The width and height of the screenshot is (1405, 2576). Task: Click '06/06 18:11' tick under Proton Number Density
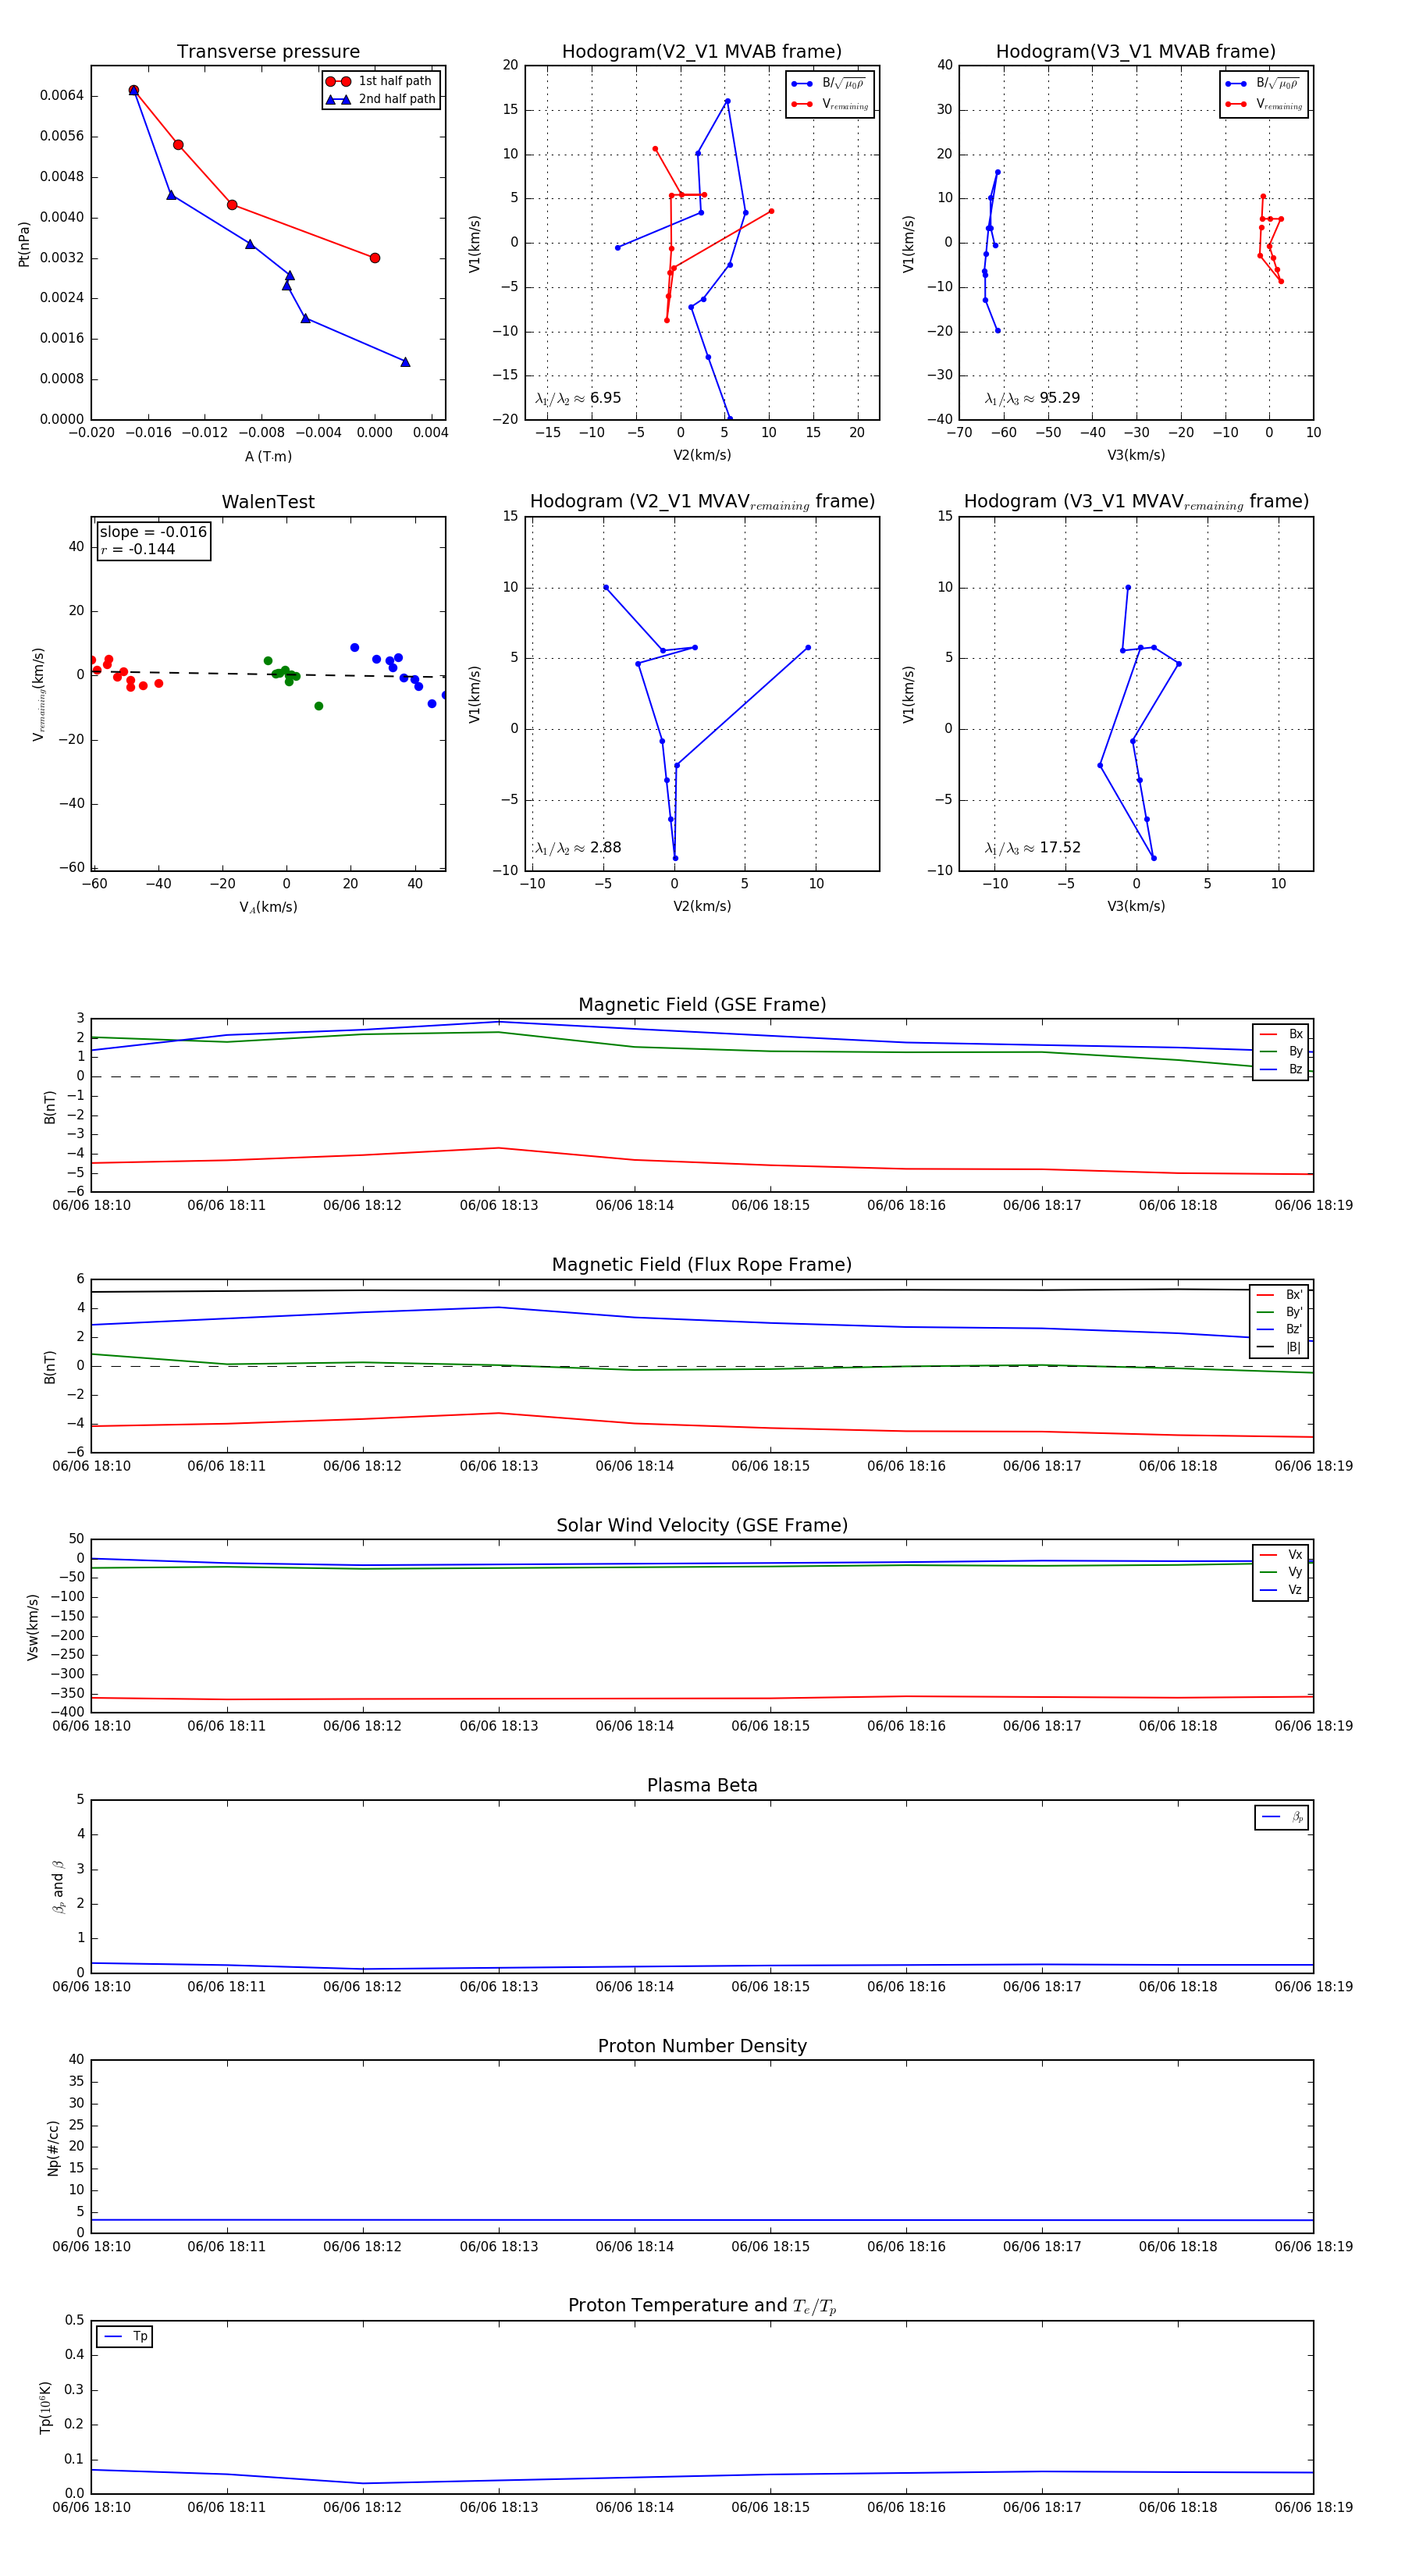click(x=227, y=2247)
